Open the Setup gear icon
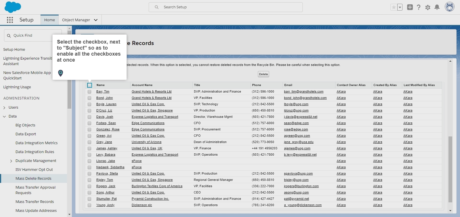The image size is (460, 217). (x=428, y=7)
